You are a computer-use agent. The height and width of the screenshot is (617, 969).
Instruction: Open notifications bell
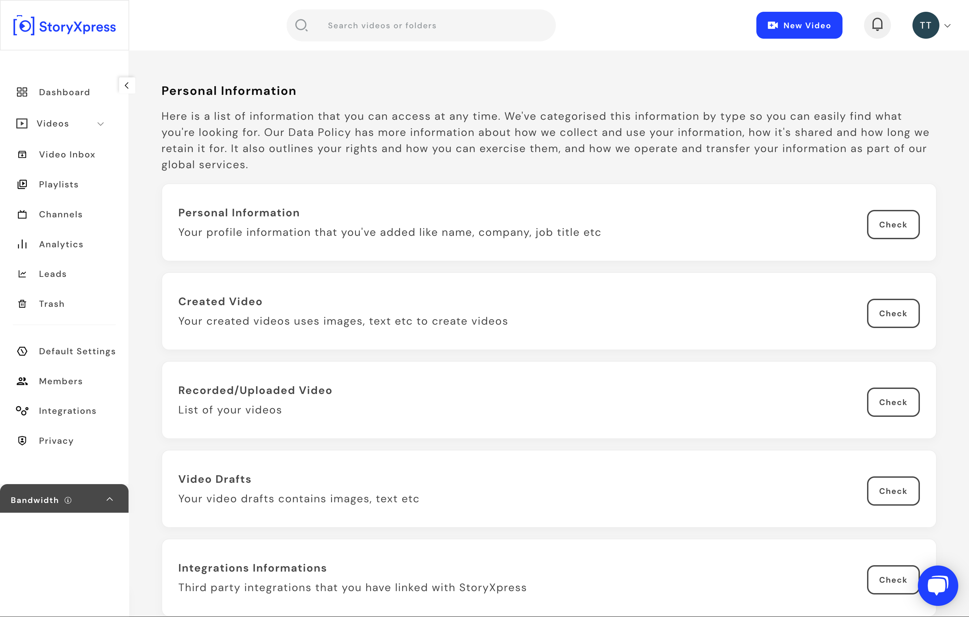tap(877, 25)
